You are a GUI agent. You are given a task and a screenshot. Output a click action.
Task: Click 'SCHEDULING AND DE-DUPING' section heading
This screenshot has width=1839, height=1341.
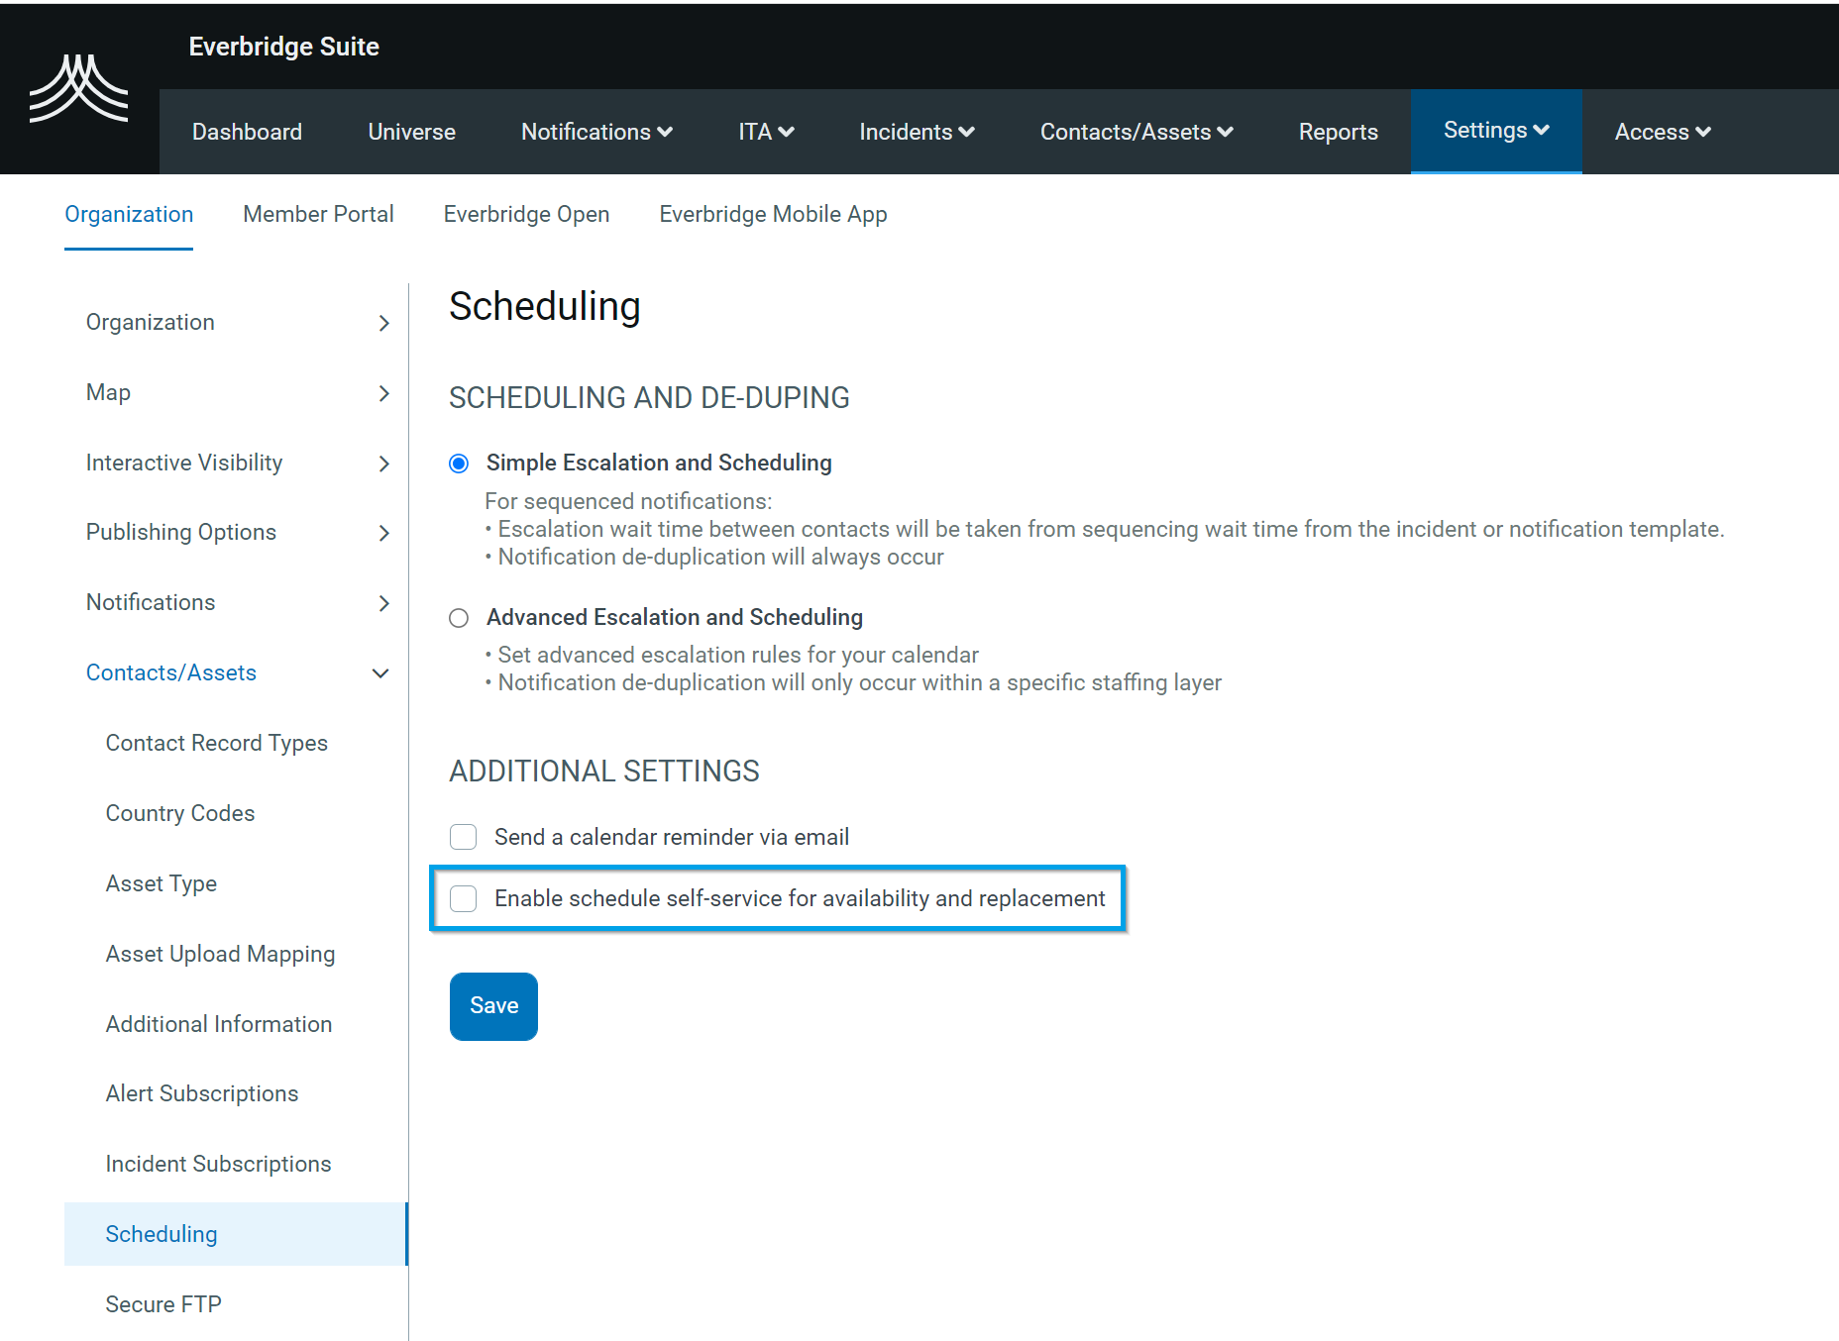[649, 397]
